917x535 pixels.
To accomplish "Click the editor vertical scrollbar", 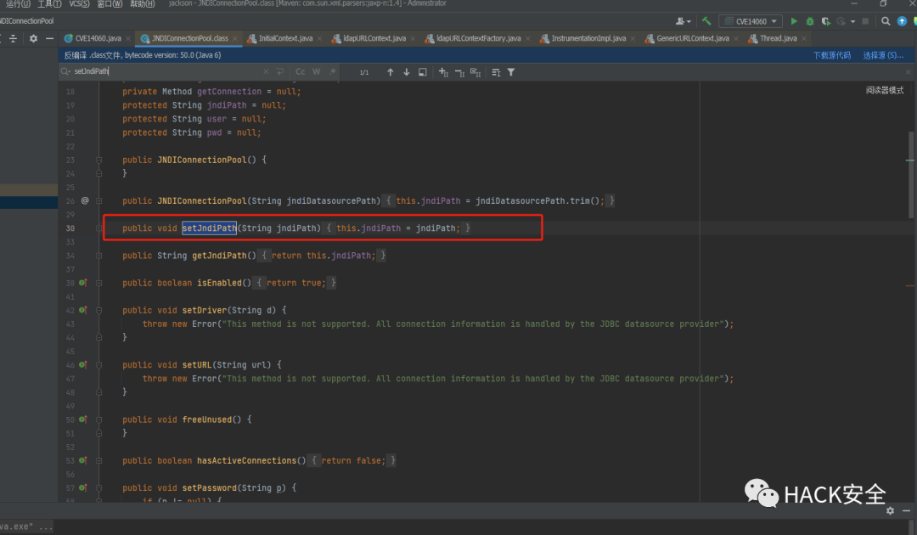I will (910, 175).
